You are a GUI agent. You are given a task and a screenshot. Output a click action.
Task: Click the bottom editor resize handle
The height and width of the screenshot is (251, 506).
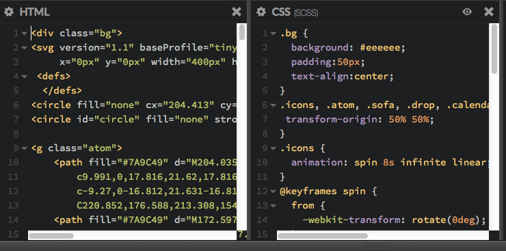point(375,246)
